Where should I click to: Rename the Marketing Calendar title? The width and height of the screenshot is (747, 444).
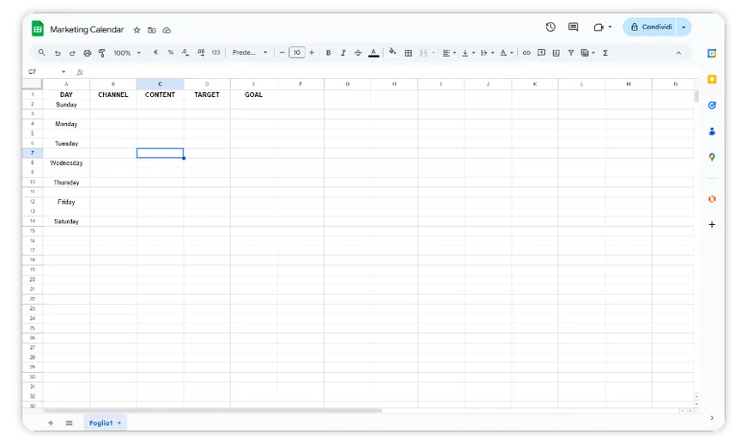[x=87, y=29]
